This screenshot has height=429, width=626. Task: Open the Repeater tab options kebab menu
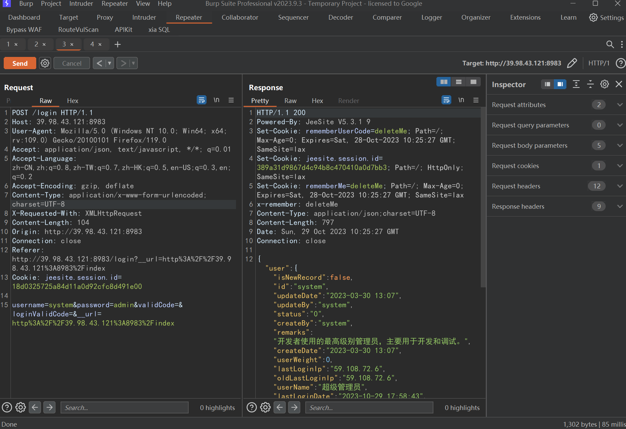(x=622, y=44)
